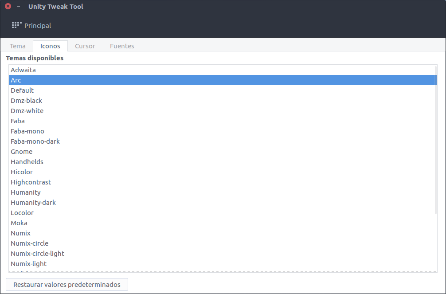This screenshot has width=446, height=294.
Task: Pick Numix-circle-light from the list
Action: click(x=38, y=254)
